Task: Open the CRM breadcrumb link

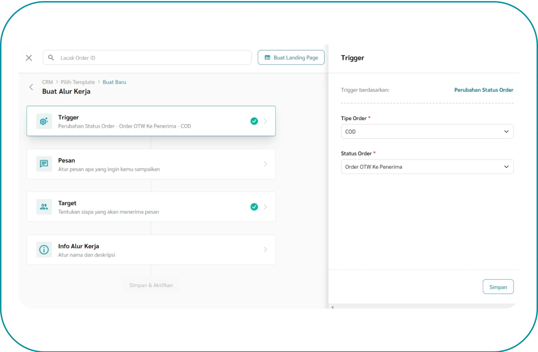Action: pos(47,82)
